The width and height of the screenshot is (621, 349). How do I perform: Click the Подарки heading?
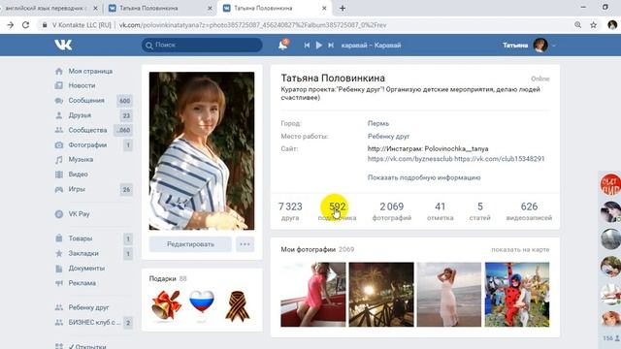(162, 278)
